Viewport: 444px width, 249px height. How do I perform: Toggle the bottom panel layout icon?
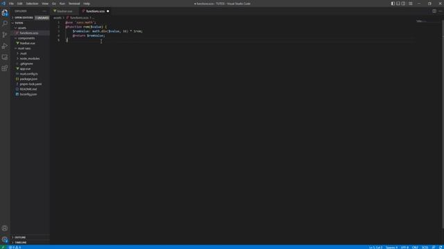tap(398, 3)
